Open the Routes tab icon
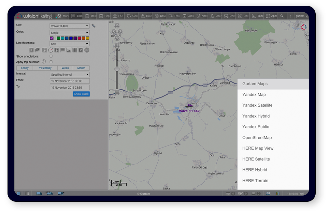 click(x=143, y=16)
